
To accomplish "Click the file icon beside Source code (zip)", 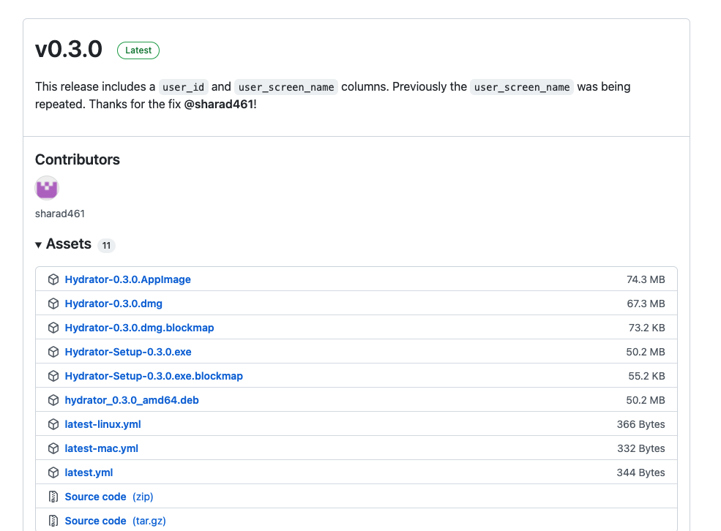I will [53, 496].
